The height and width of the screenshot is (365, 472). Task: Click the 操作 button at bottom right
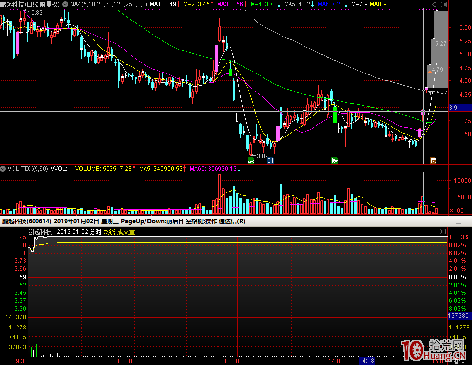click(x=459, y=361)
